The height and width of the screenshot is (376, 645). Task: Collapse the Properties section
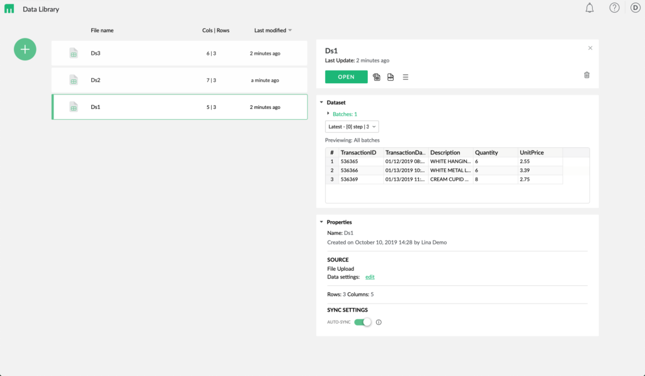[321, 222]
